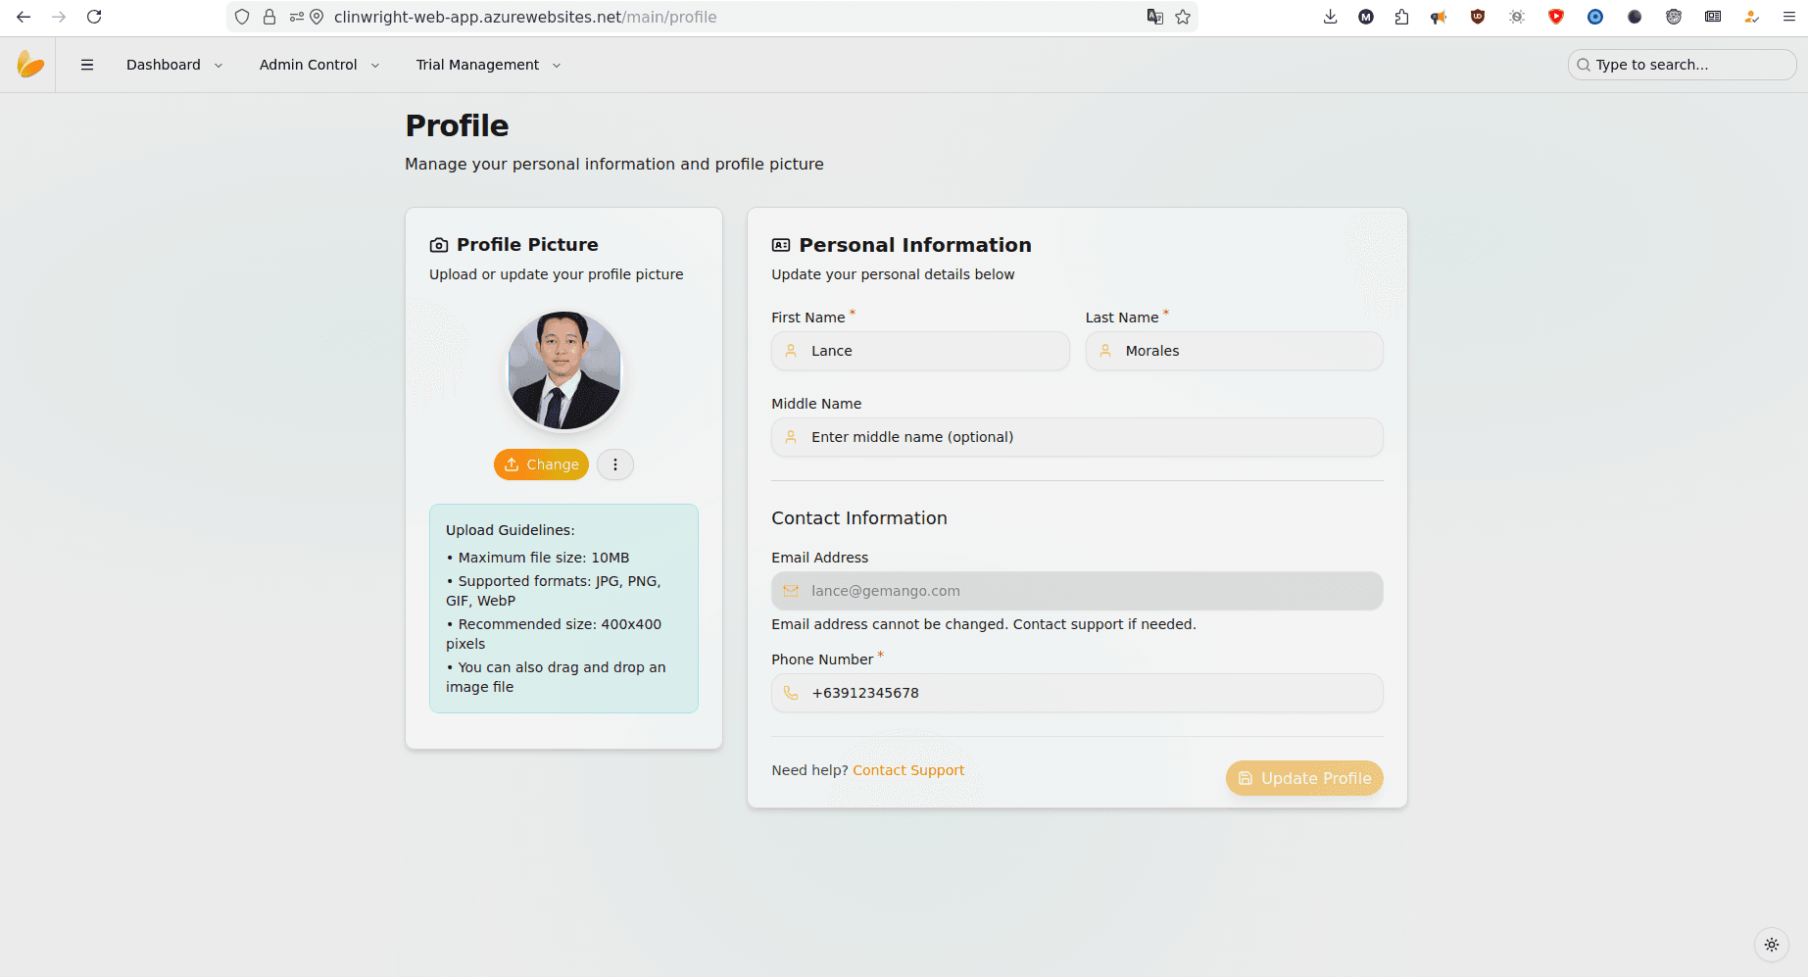Toggle the light/dark theme sun icon
The width and height of the screenshot is (1808, 977).
click(1771, 945)
